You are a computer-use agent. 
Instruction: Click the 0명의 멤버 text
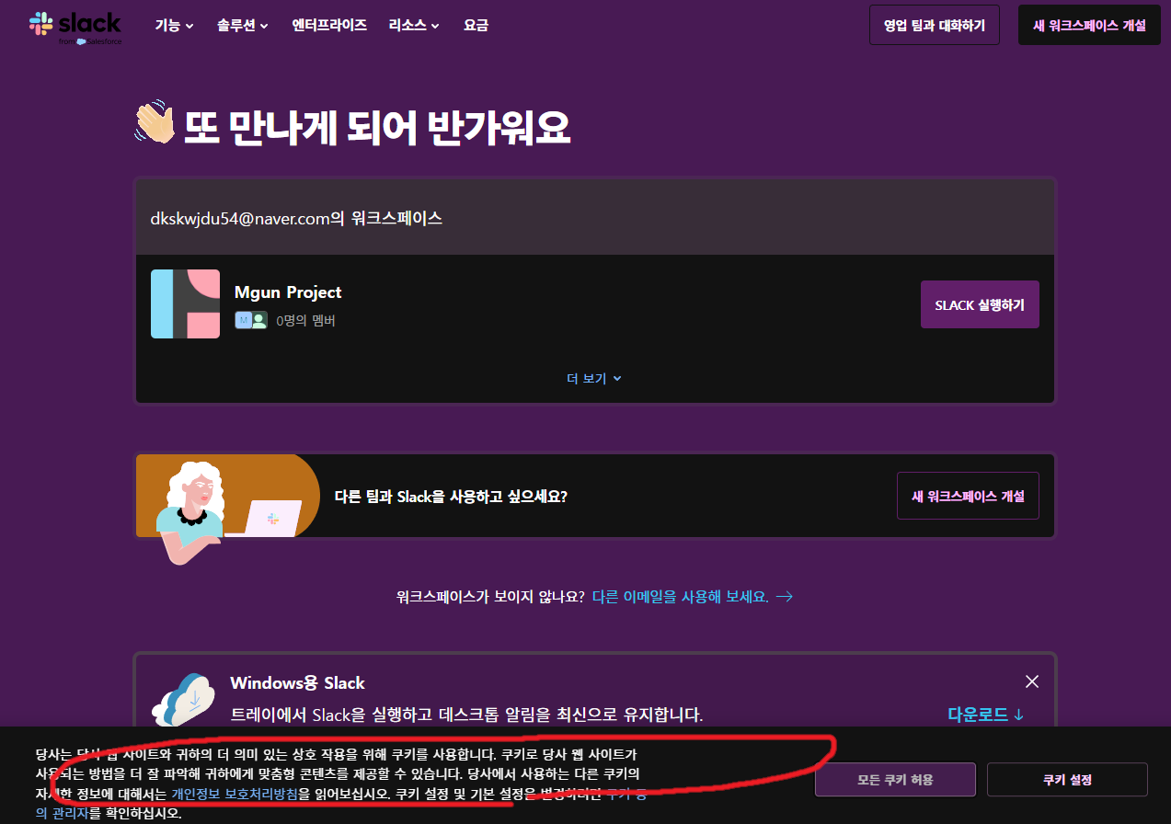(x=305, y=321)
